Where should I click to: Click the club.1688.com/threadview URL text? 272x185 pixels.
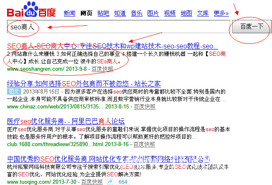point(55,144)
